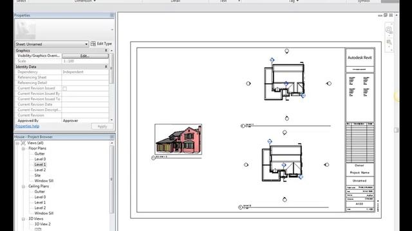Screen dimensions: 412x231
Task: Select the top elevation marker above lower plan
Action: tap(285, 133)
